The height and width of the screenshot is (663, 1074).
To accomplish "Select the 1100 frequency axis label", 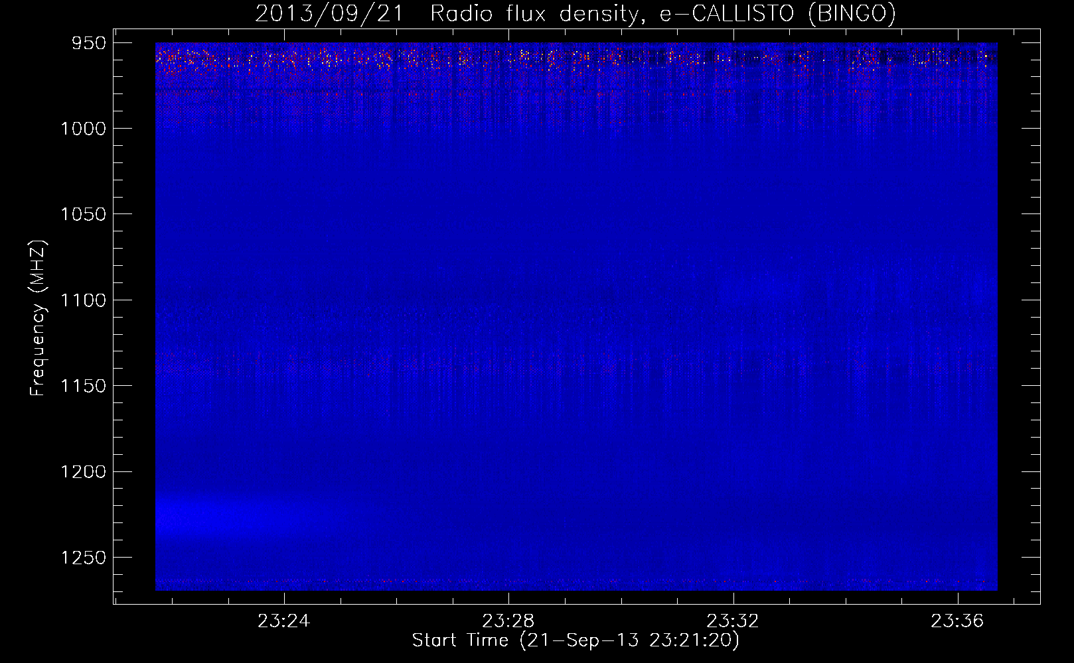I will pyautogui.click(x=83, y=300).
